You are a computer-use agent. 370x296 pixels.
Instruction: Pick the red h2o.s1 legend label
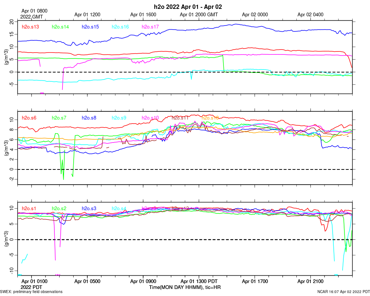point(29,208)
